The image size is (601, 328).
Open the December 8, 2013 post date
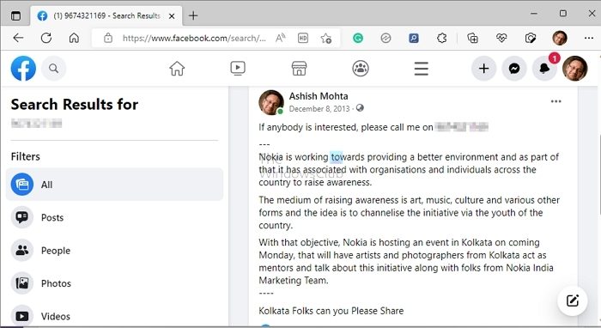click(319, 109)
